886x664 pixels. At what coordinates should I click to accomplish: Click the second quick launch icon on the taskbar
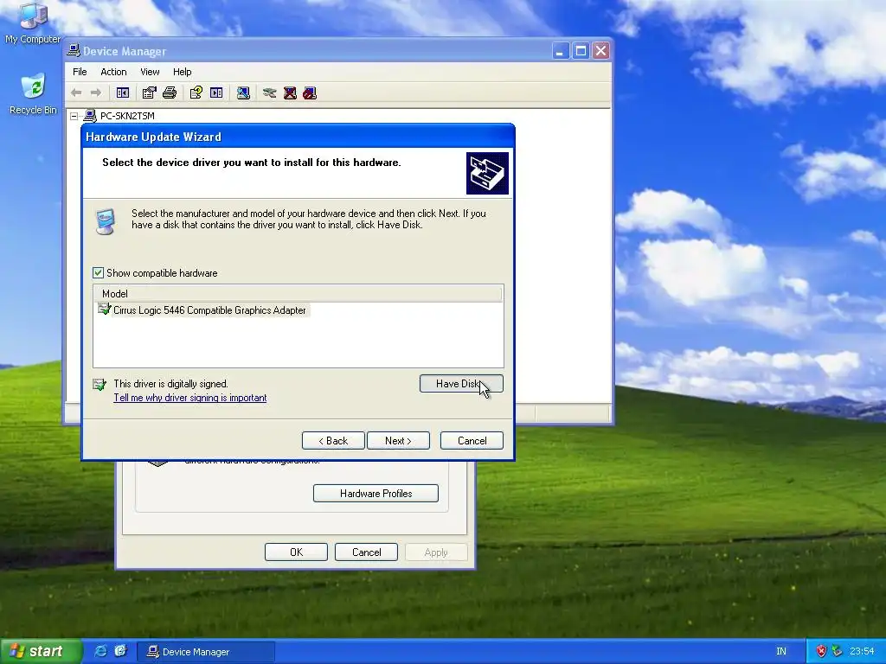[120, 651]
